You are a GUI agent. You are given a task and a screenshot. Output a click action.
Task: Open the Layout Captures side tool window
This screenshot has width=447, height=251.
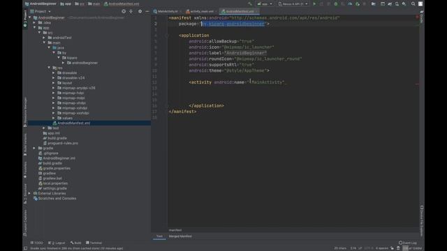pos(25,223)
